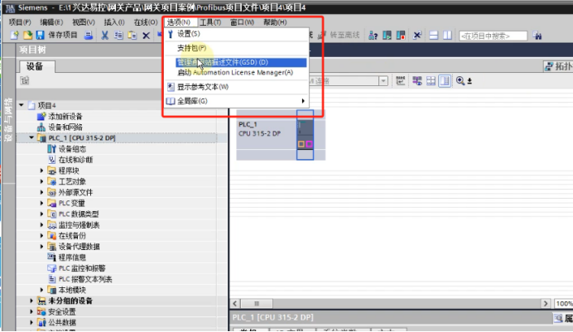This screenshot has width=573, height=332.
Task: Click the 设备组态 tree item
Action: [x=72, y=149]
